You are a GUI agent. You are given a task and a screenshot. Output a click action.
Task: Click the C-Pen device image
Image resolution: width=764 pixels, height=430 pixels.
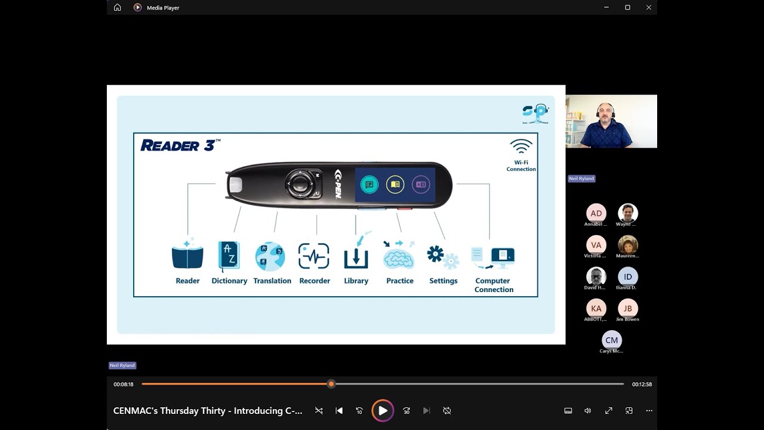(338, 185)
